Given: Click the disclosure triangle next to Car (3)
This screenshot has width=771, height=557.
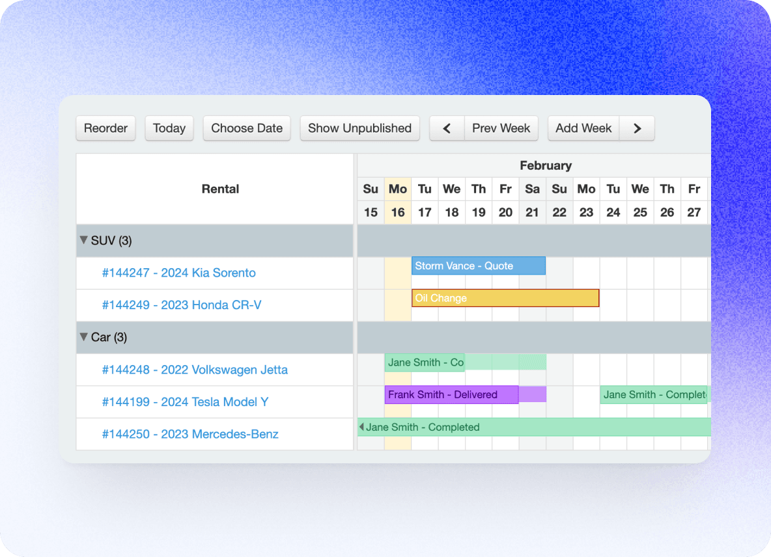Looking at the screenshot, I should [x=83, y=337].
